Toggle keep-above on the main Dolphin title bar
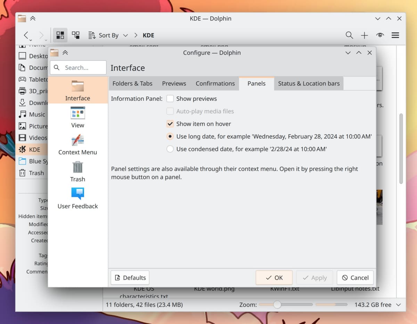 32,18
